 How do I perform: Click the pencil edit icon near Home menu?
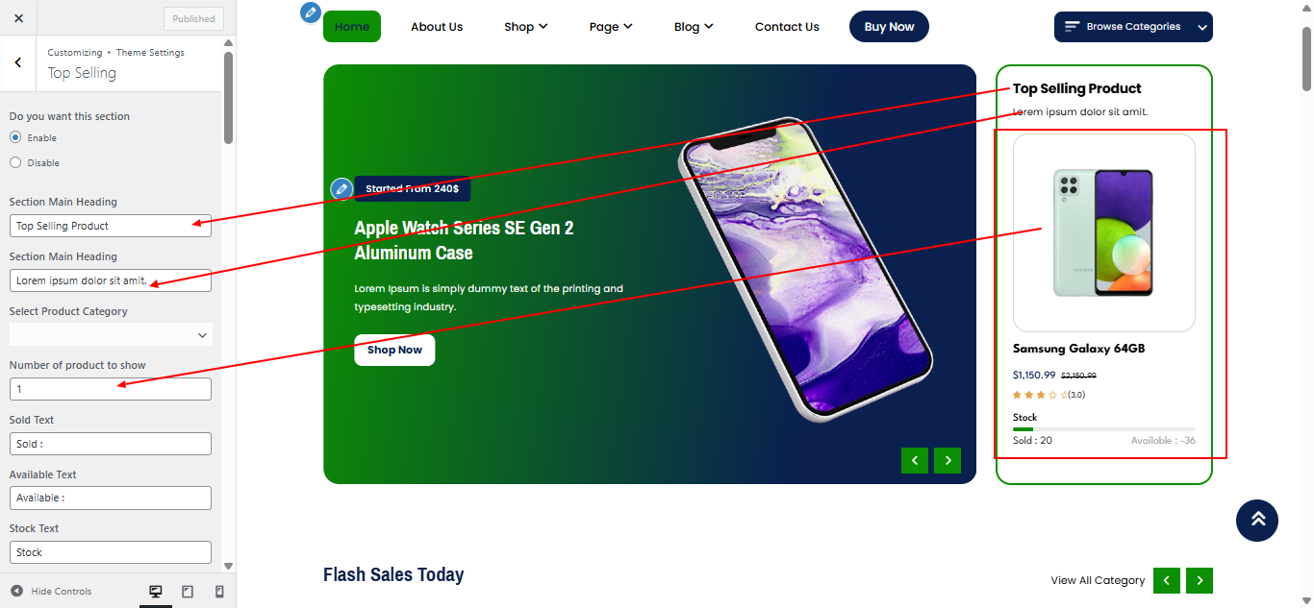310,12
